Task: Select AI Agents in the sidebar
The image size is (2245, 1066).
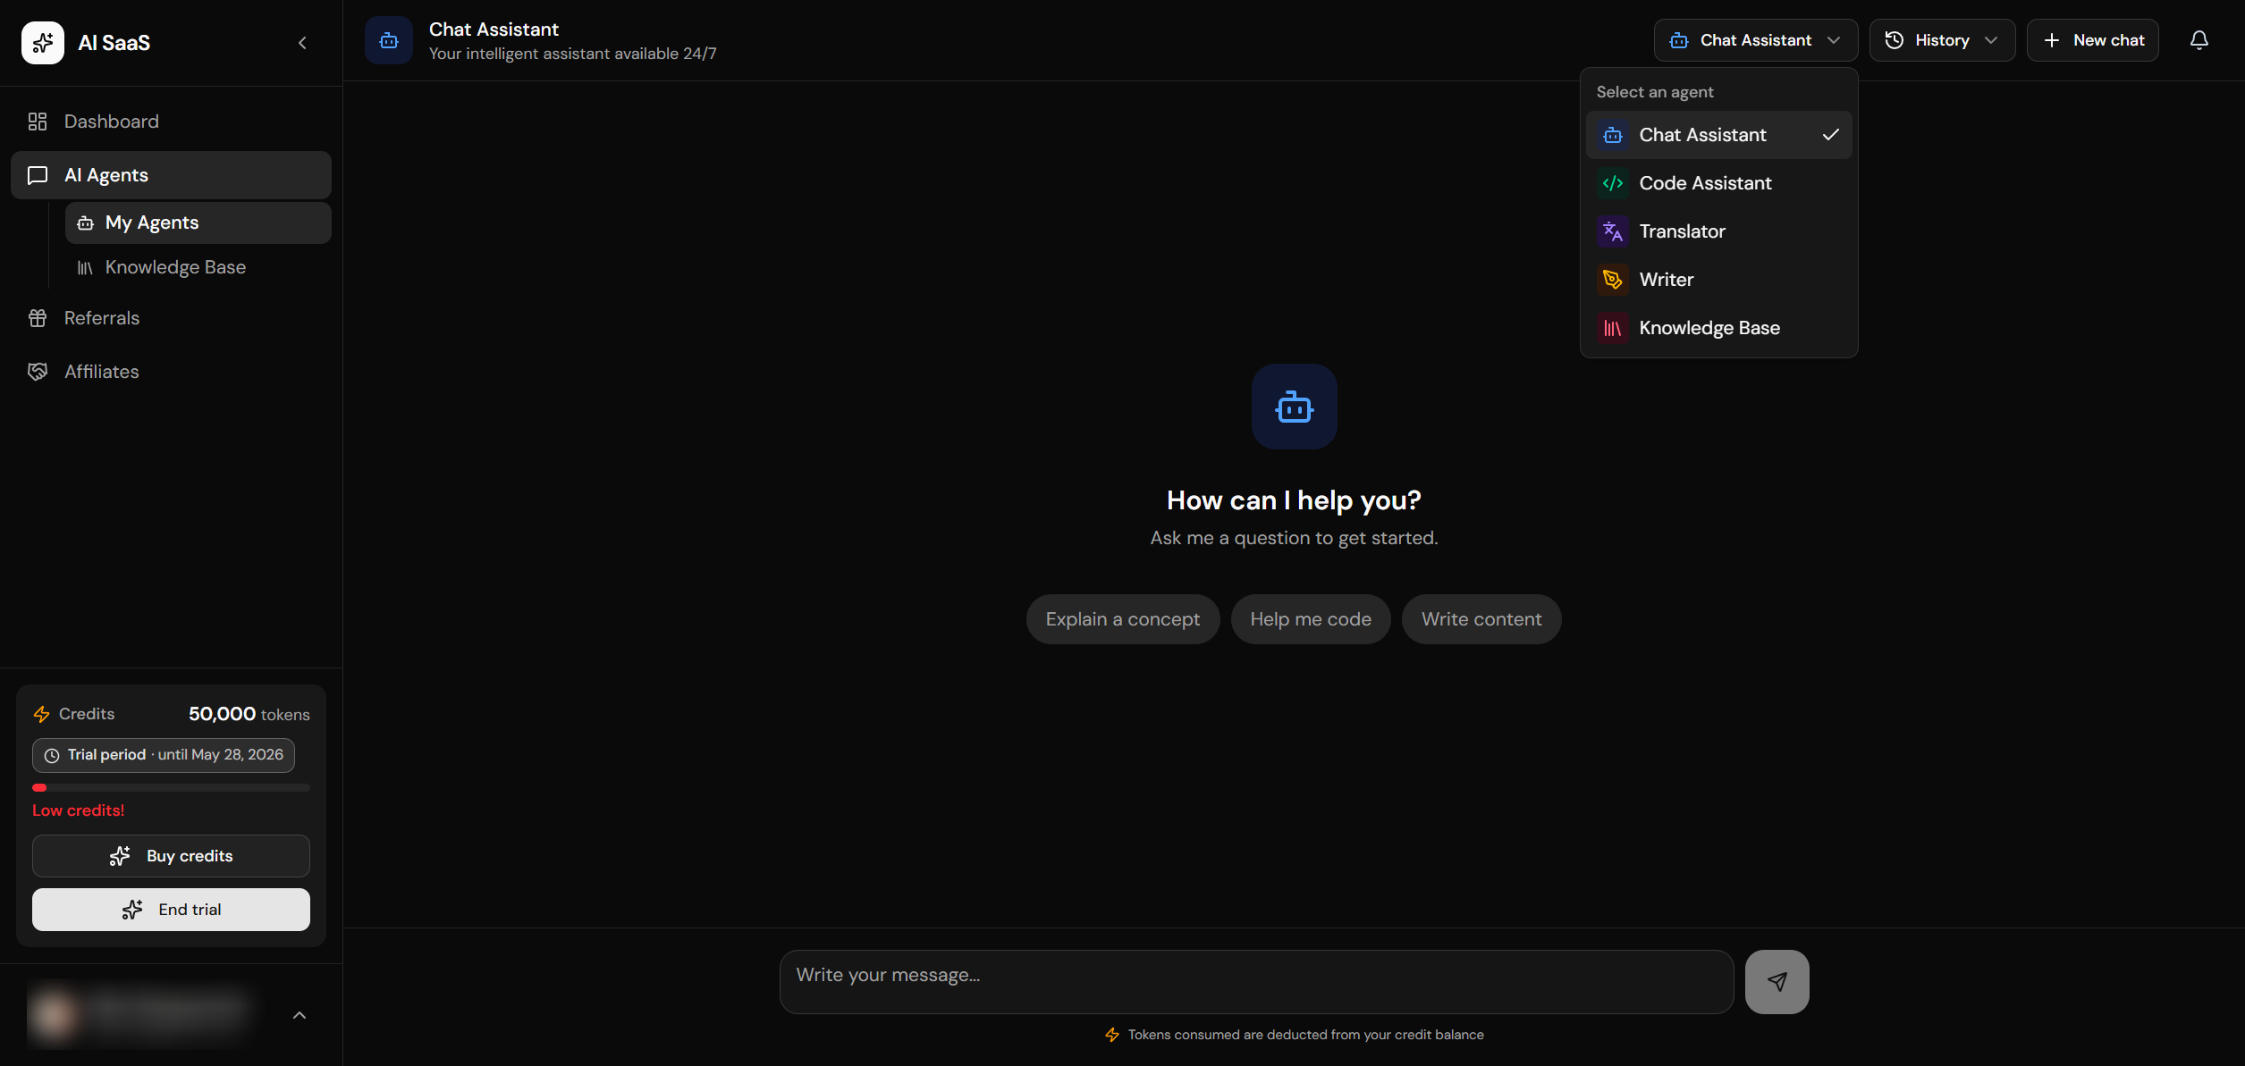Action: (x=171, y=175)
